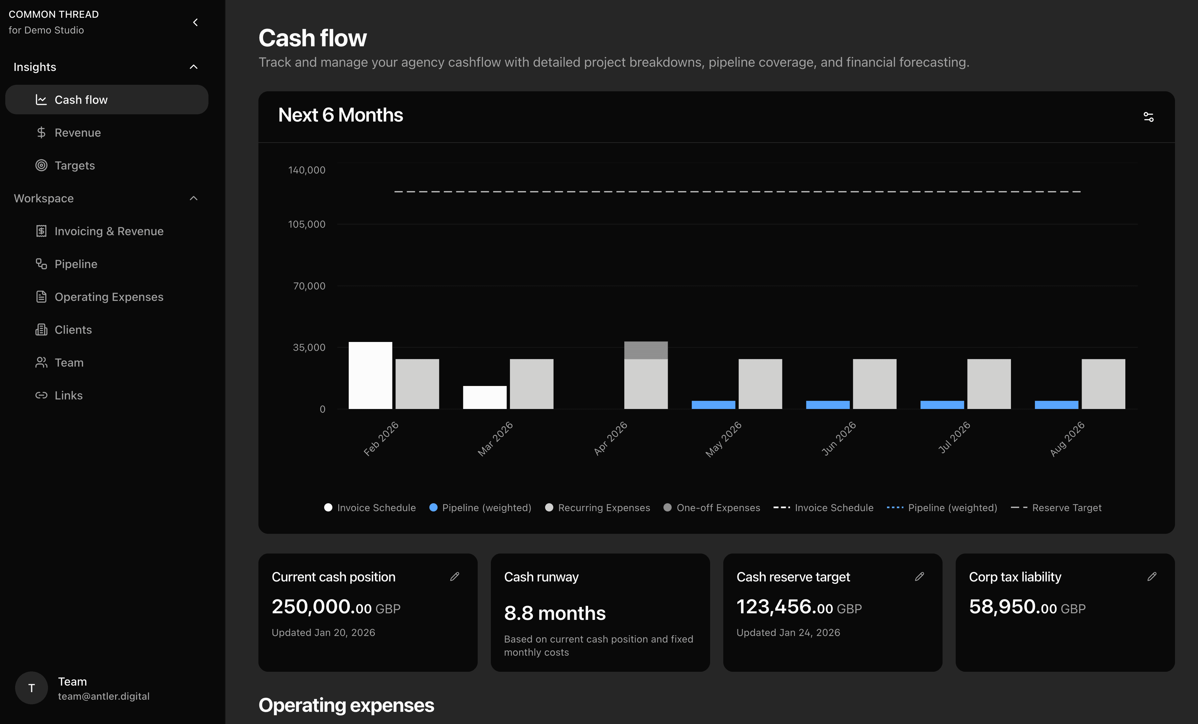Select the Clients building icon
This screenshot has height=724, width=1198.
pos(42,329)
